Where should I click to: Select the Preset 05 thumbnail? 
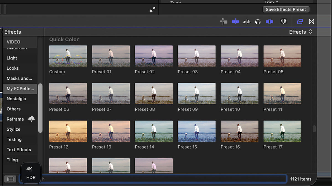(x=282, y=56)
